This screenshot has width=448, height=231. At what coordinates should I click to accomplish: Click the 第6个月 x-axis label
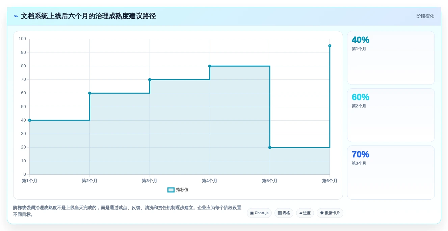330,181
